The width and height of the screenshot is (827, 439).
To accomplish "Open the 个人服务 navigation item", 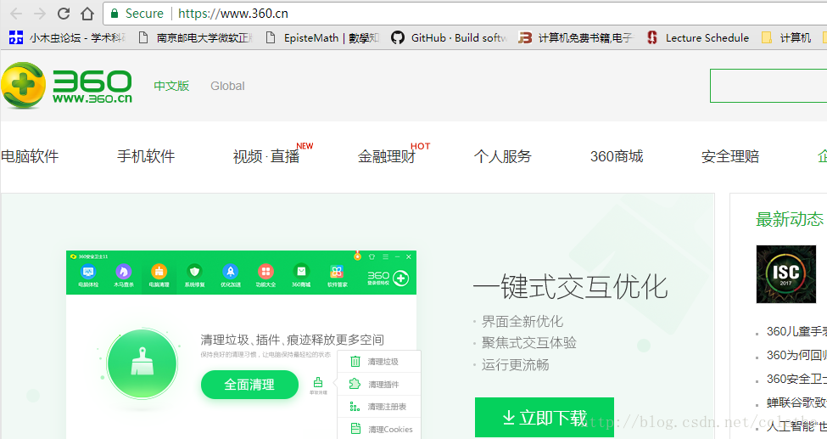I will (503, 156).
